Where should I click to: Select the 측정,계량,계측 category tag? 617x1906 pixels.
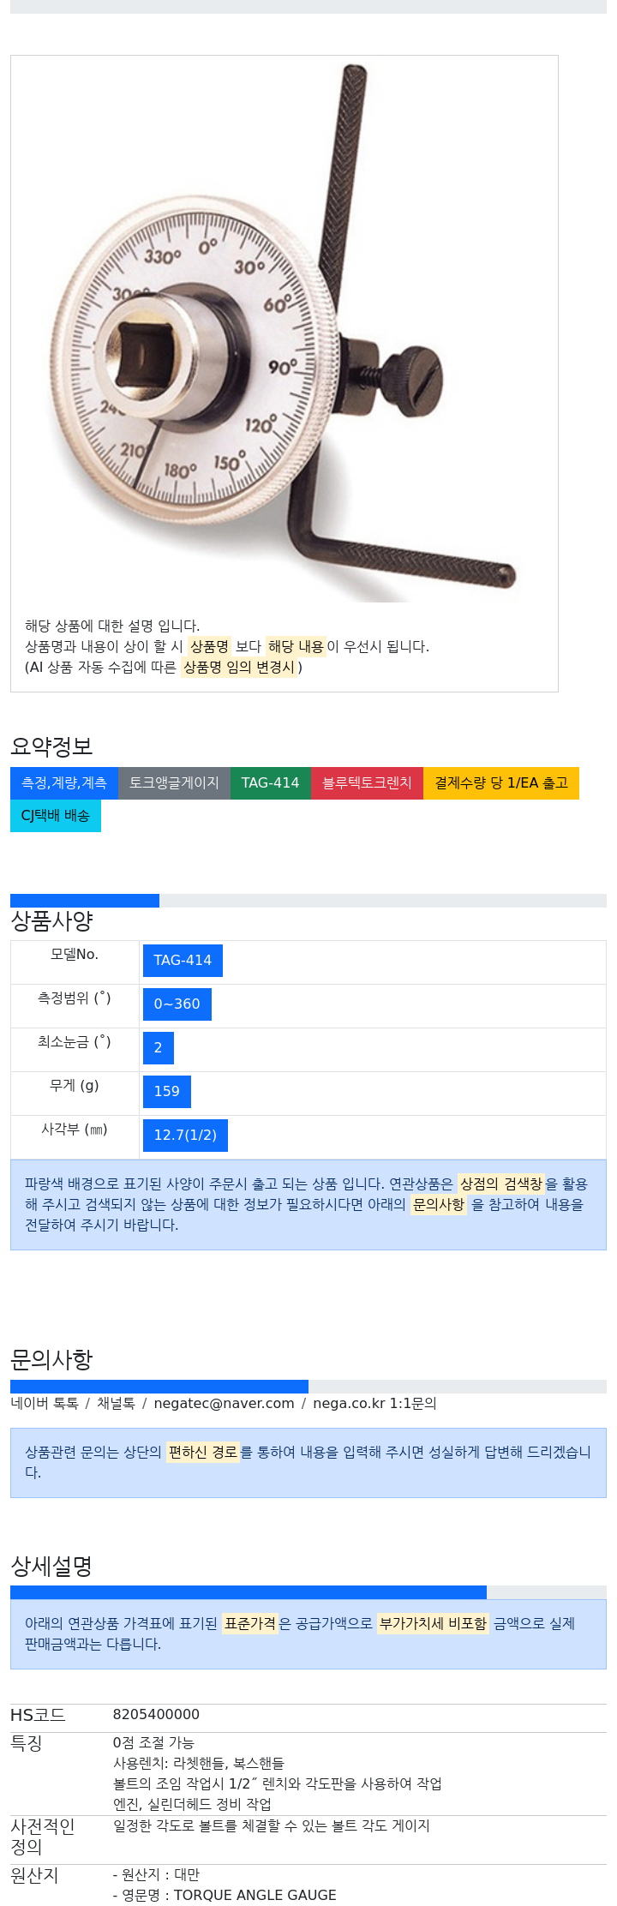(64, 783)
